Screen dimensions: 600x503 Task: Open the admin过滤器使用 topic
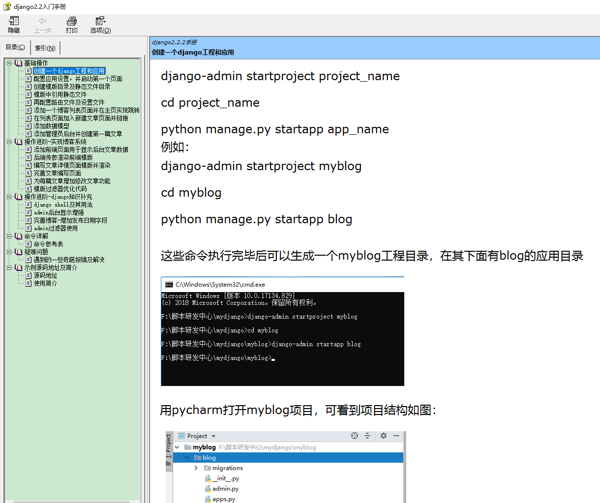(x=55, y=228)
